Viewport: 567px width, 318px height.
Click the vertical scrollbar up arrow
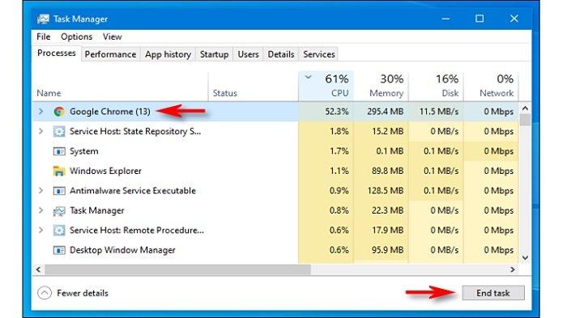coord(525,108)
